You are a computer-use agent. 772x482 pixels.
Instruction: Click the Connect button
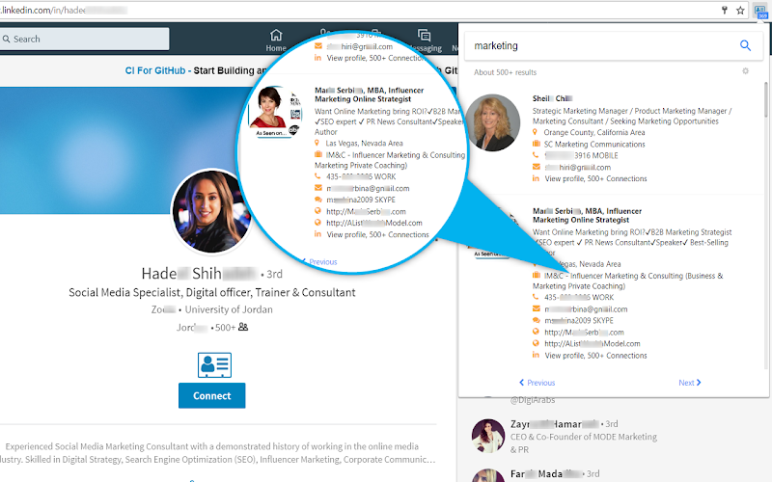pyautogui.click(x=211, y=395)
